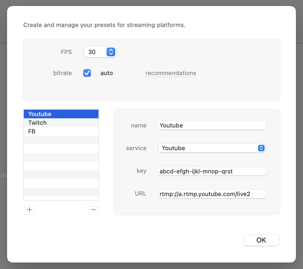Select the Youtube preset in the list
303x269 pixels.
pyautogui.click(x=61, y=114)
